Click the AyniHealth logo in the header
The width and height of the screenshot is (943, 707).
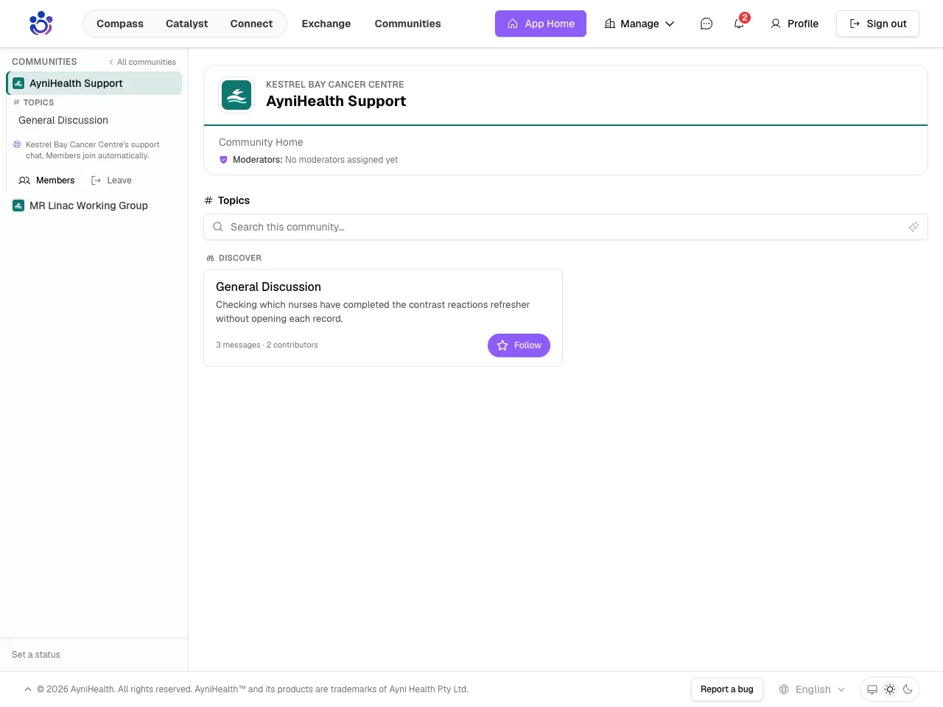(x=41, y=24)
